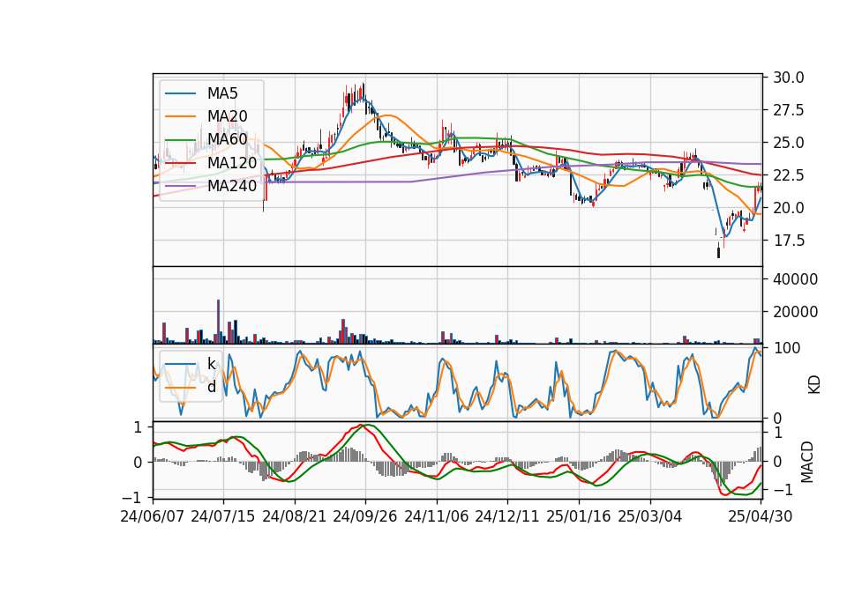Click the 27.5 price axis tick

click(x=788, y=110)
